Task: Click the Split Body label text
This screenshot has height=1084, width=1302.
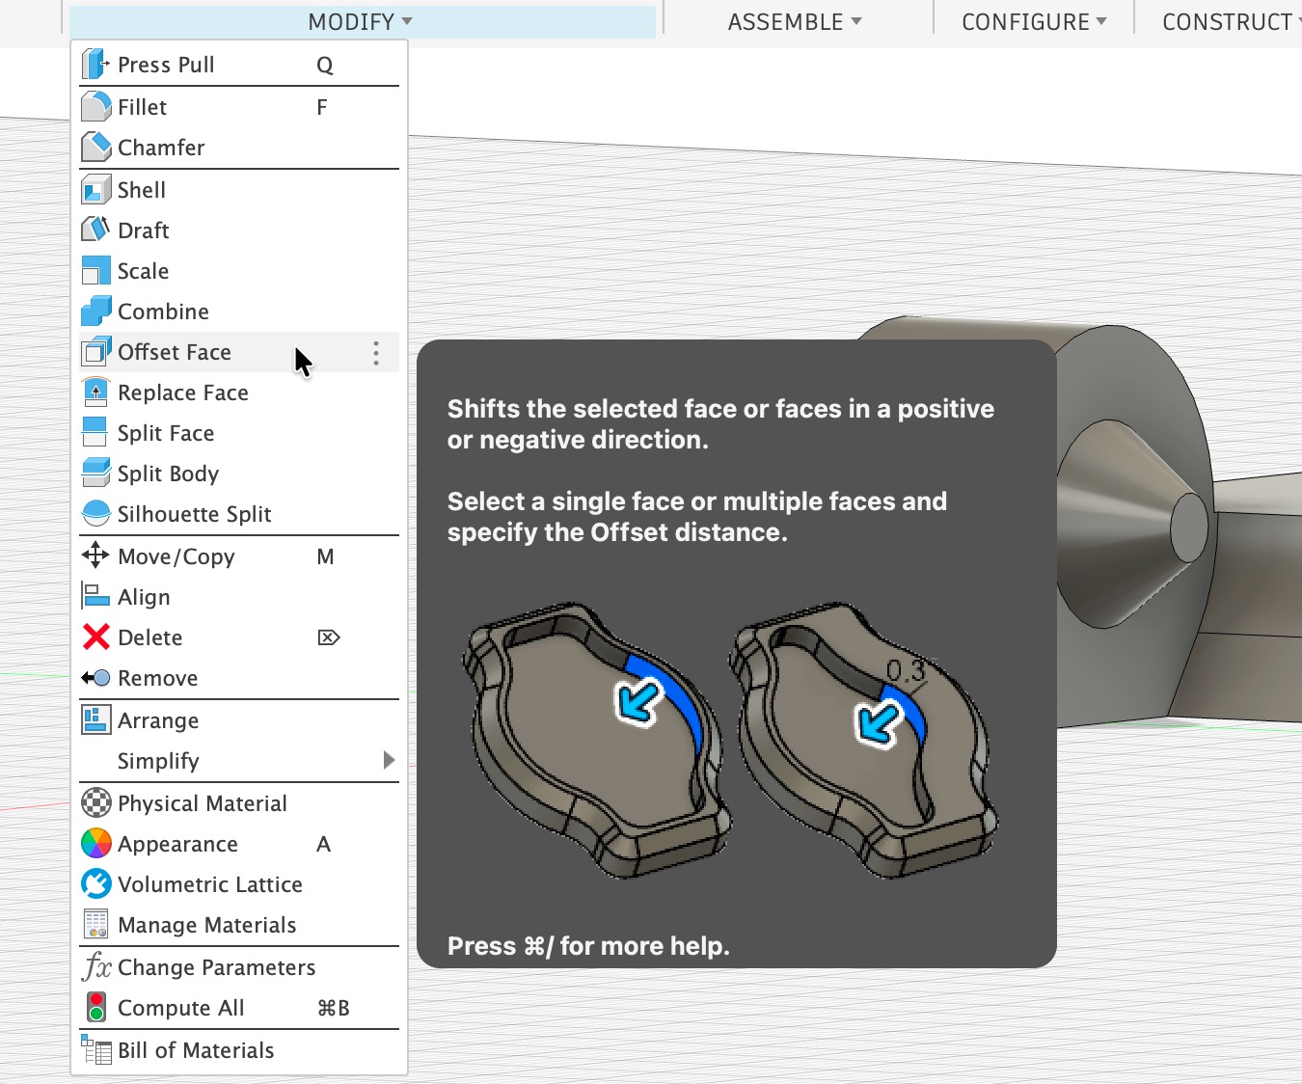Action: coord(168,474)
